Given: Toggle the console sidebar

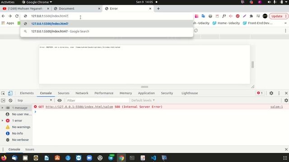Looking at the screenshot, I should click(3, 100).
